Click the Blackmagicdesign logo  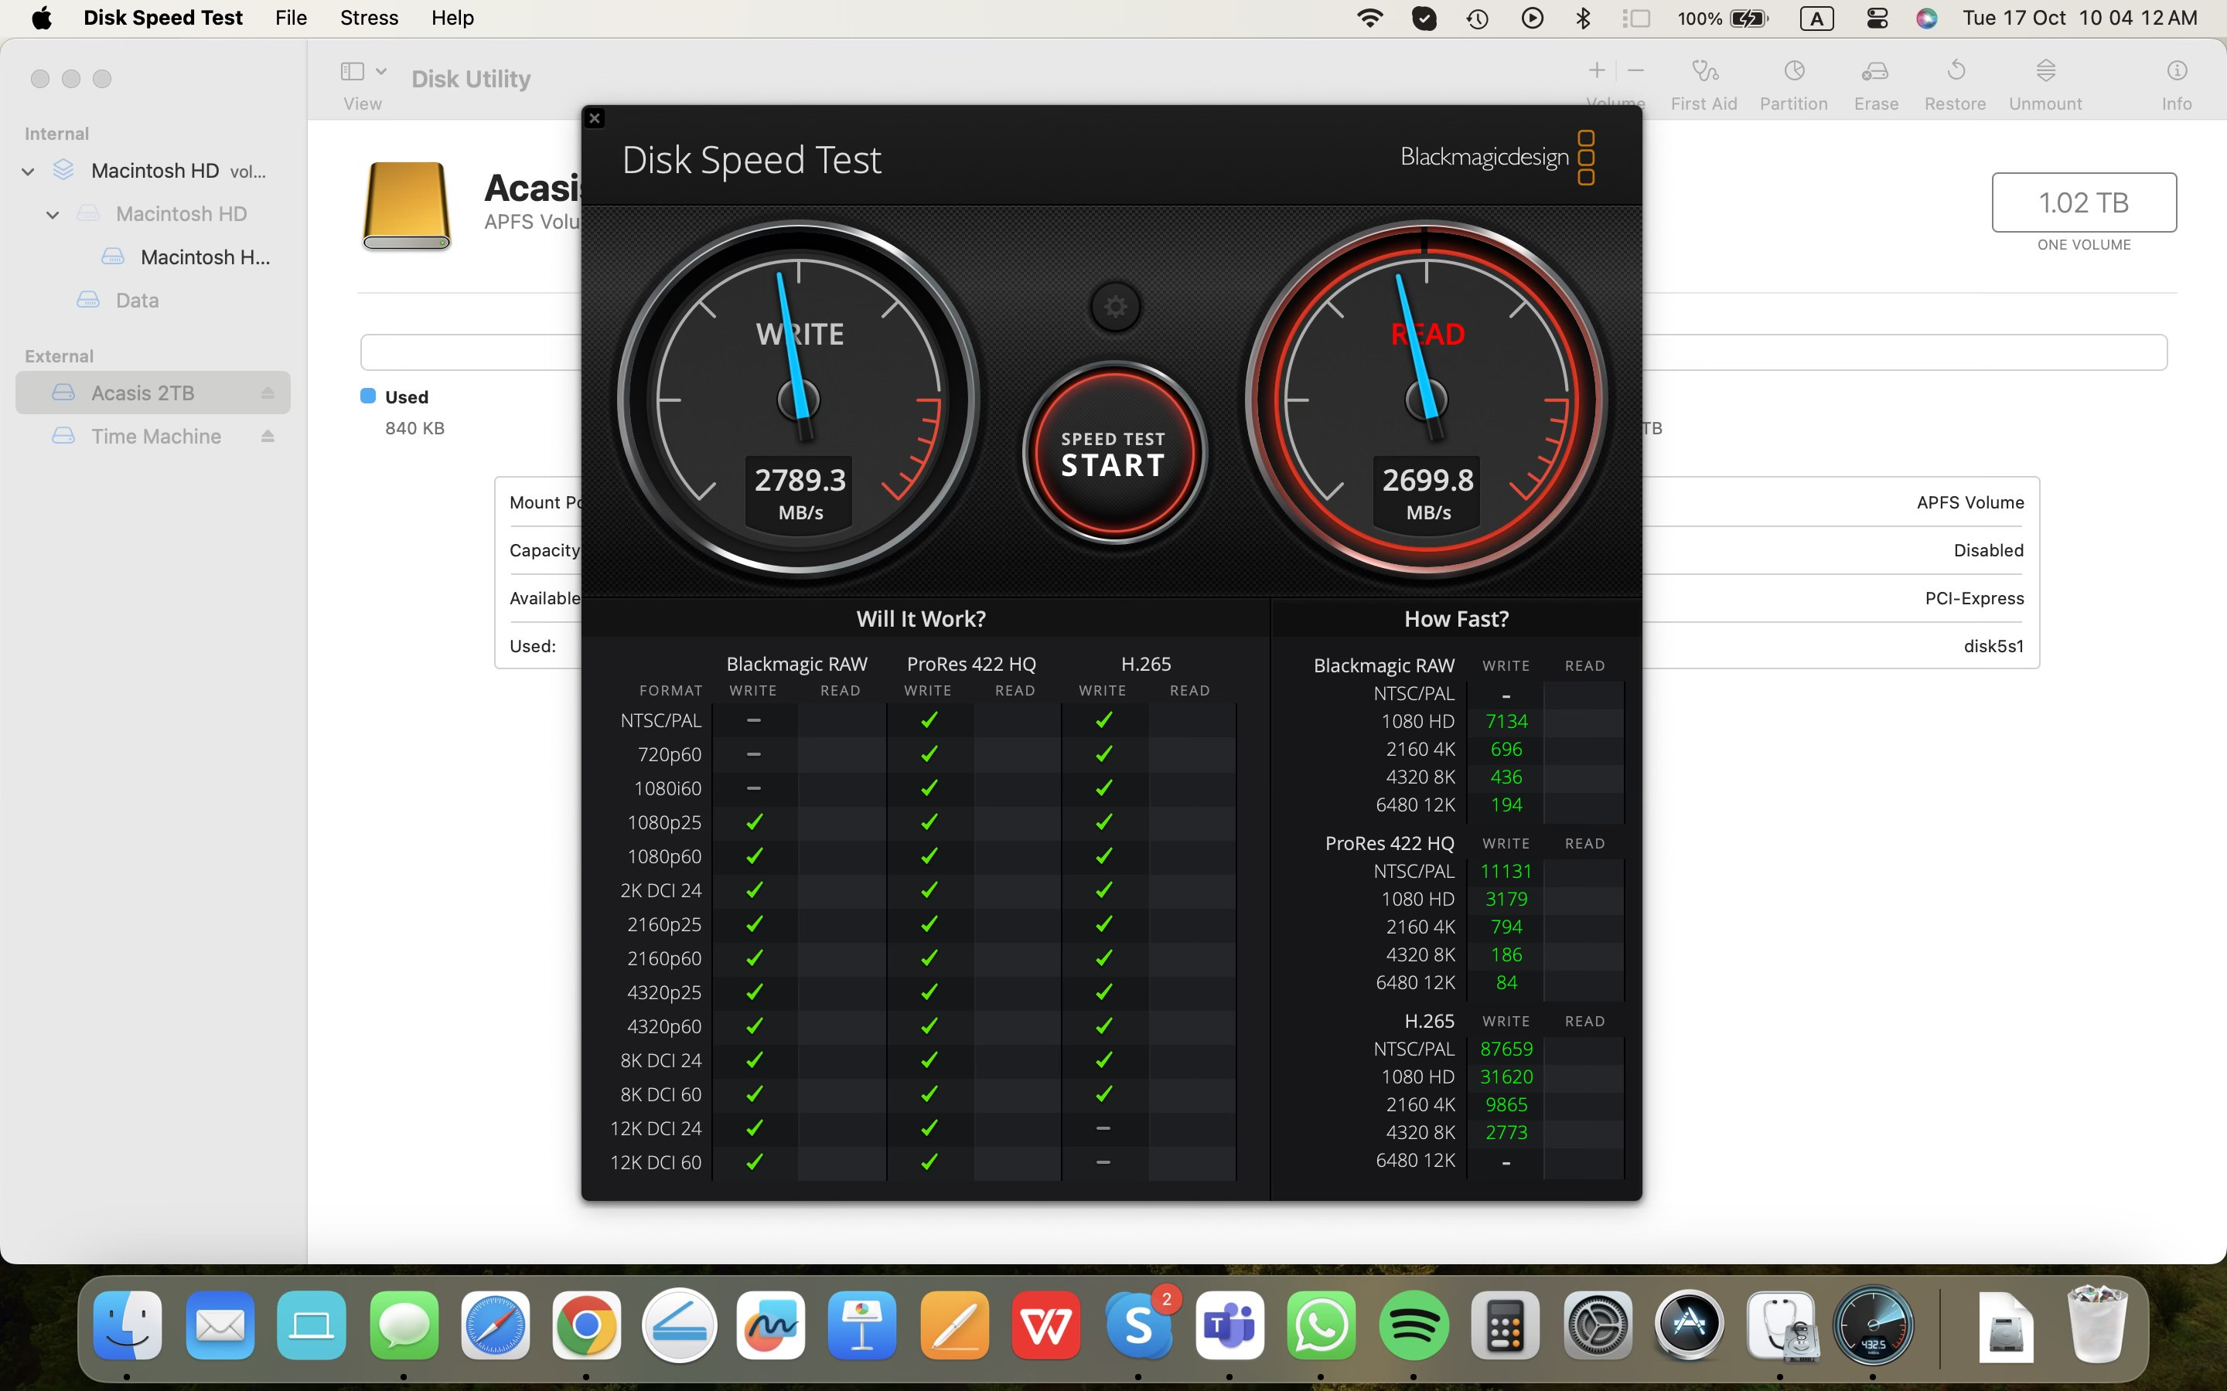tap(1497, 158)
